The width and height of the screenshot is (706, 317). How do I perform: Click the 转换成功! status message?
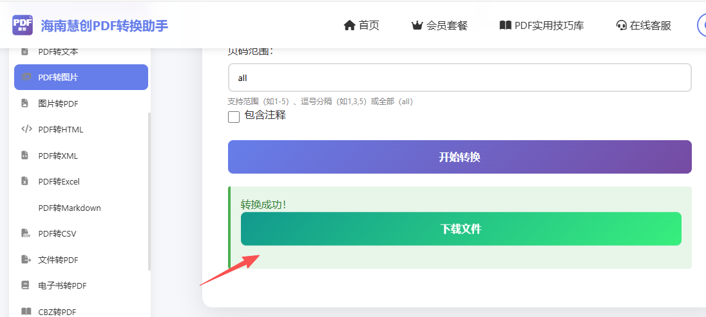tap(263, 204)
